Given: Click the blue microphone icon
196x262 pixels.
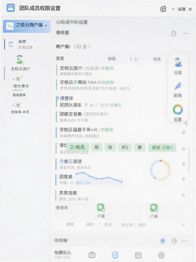Looking at the screenshot, I should click(x=162, y=241).
